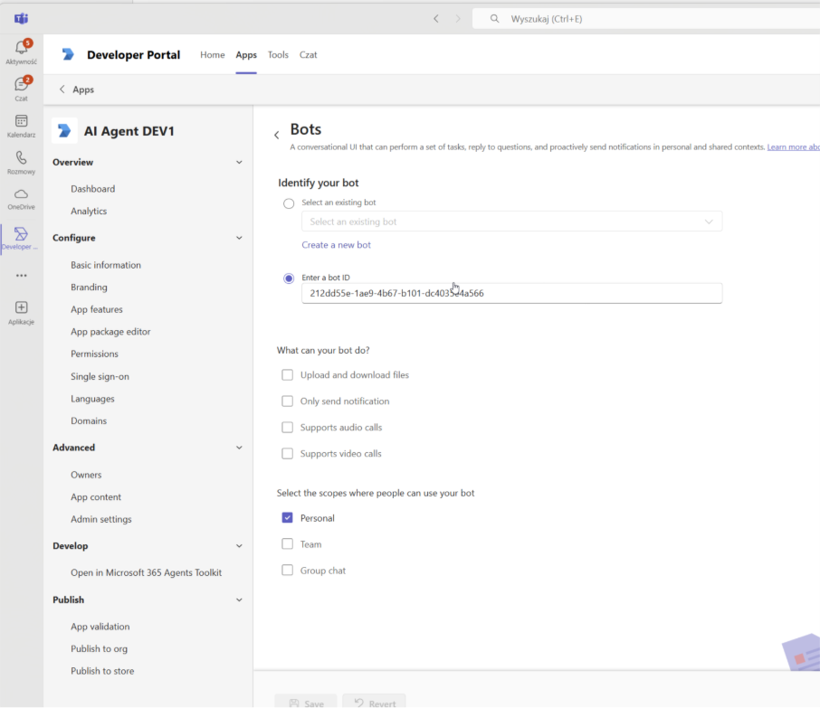This screenshot has width=820, height=708.
Task: Switch to the Tools tab
Action: pos(278,55)
